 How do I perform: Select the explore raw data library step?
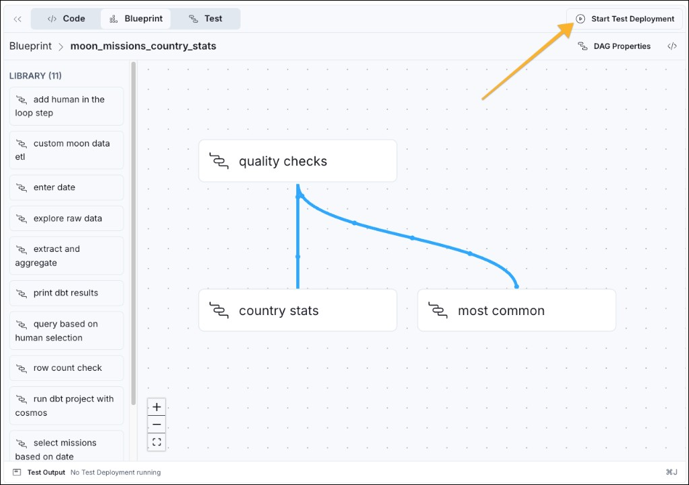66,218
